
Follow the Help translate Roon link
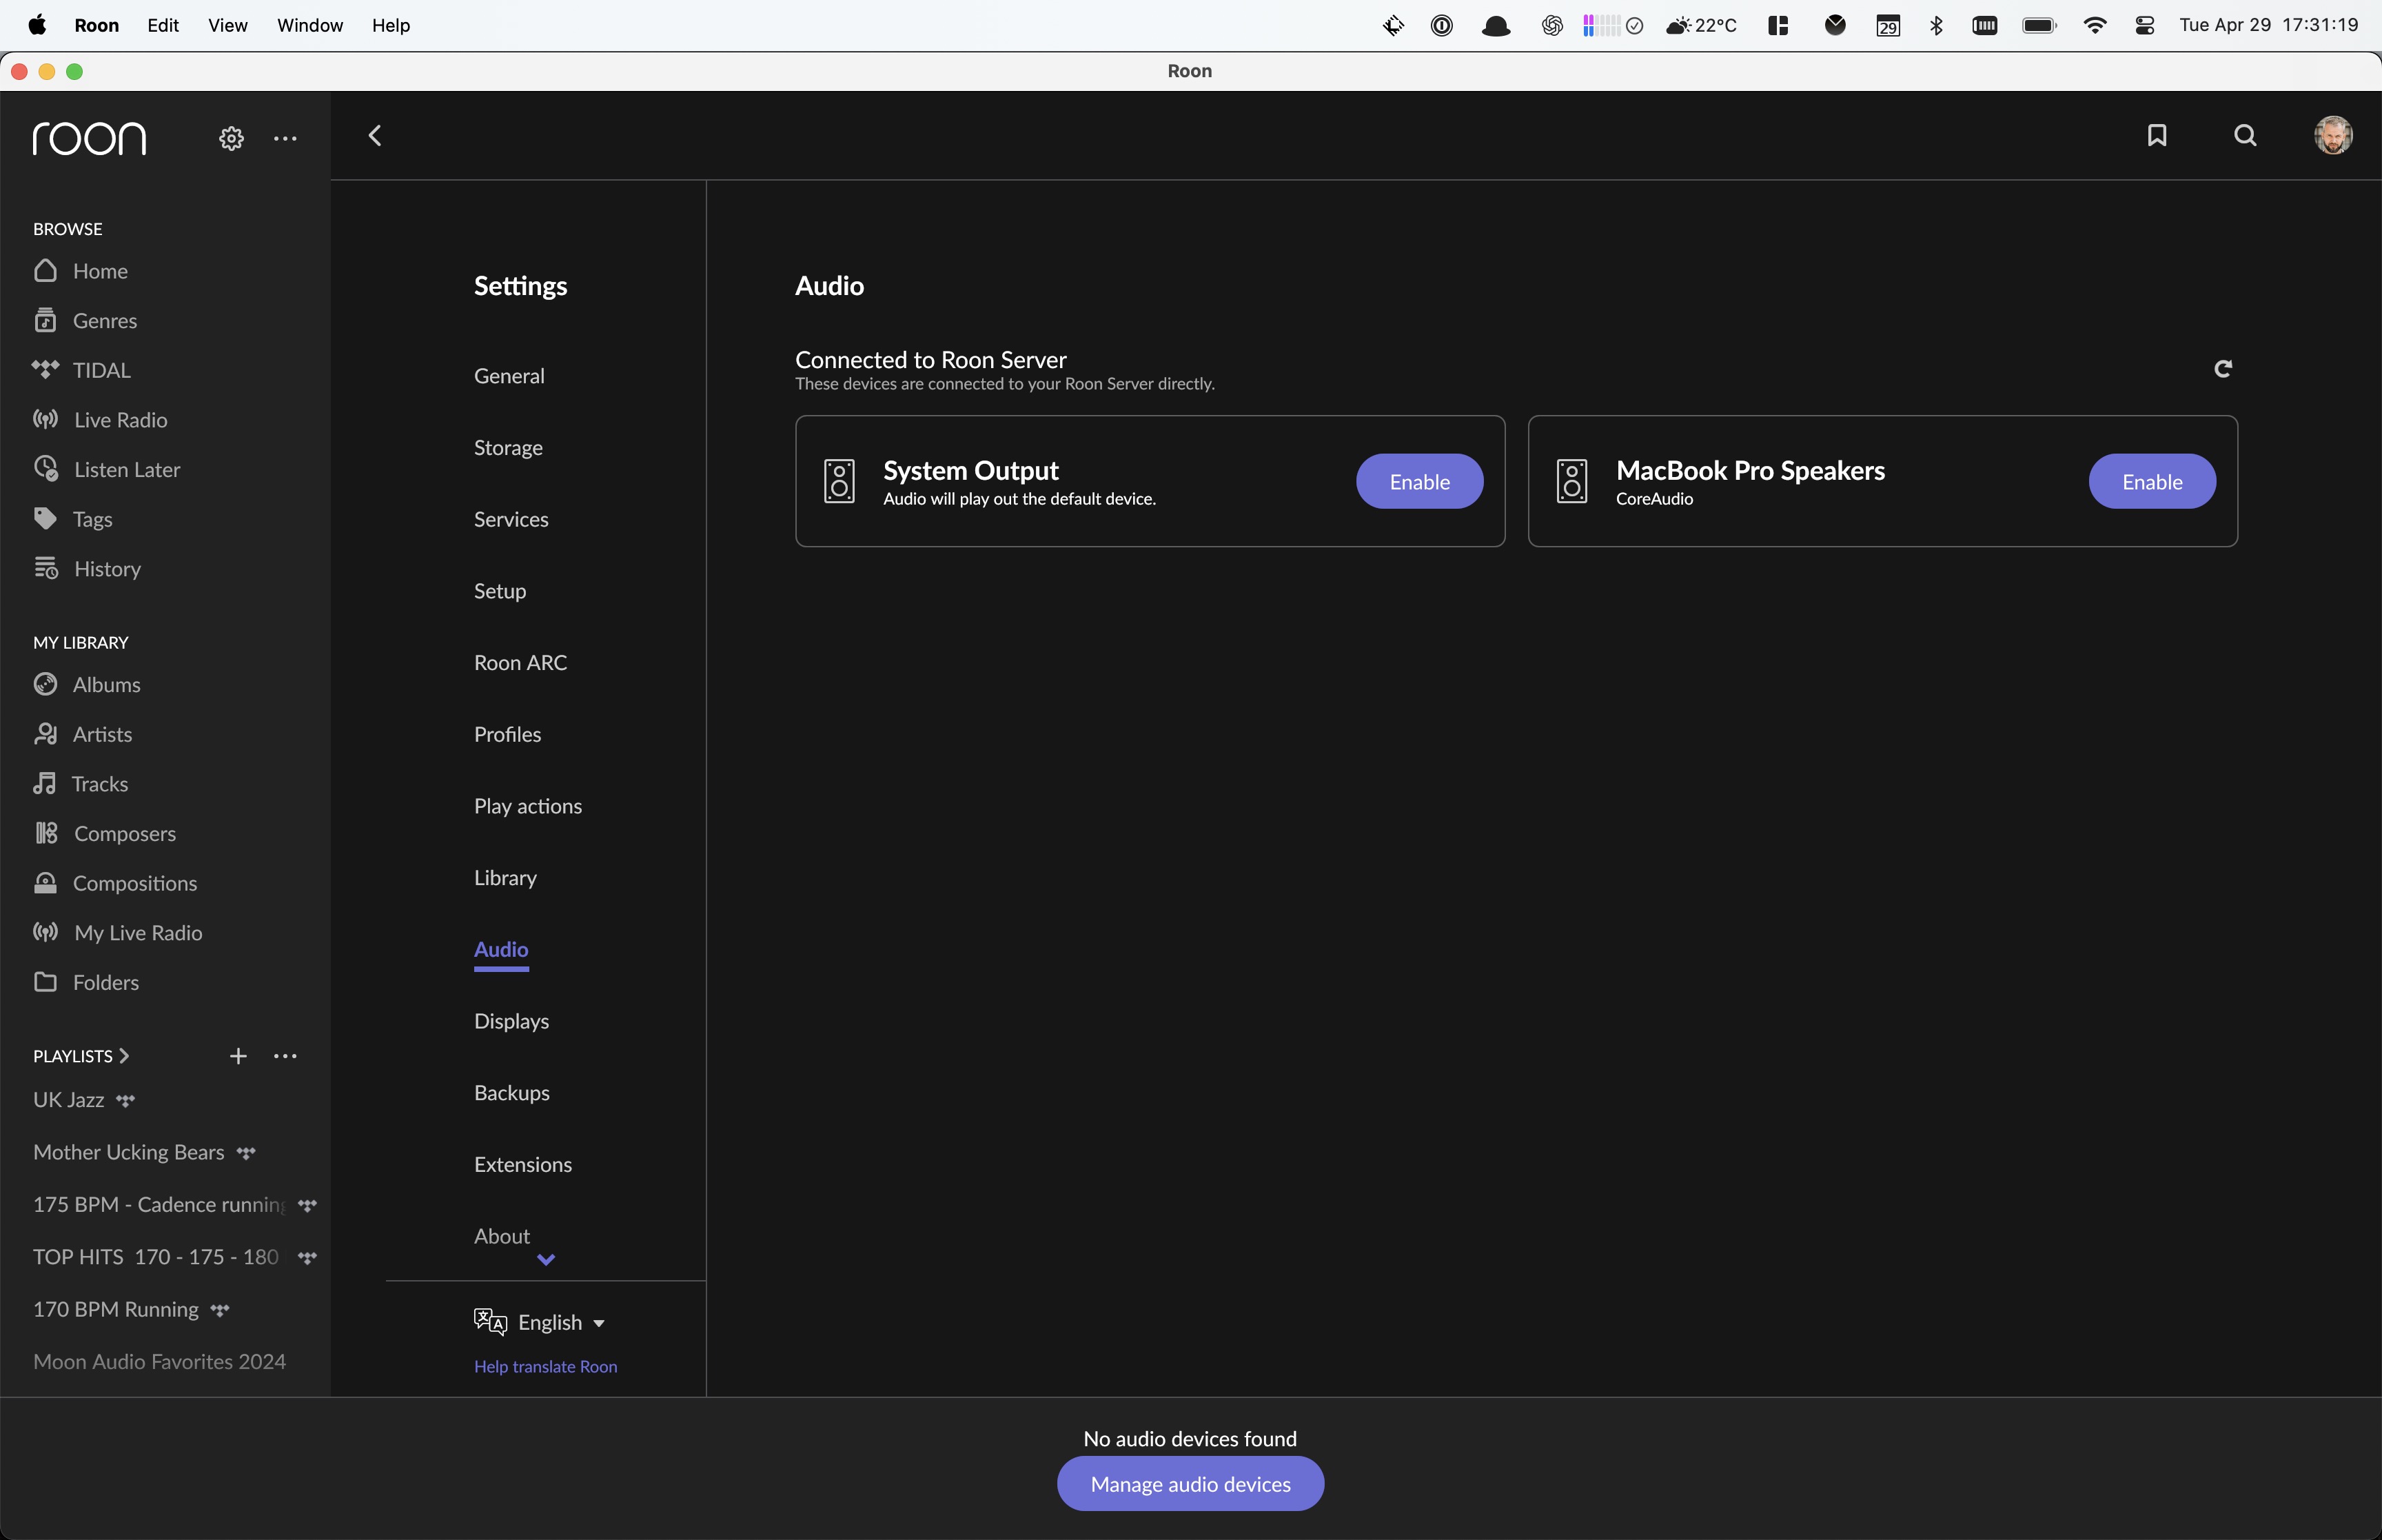544,1367
